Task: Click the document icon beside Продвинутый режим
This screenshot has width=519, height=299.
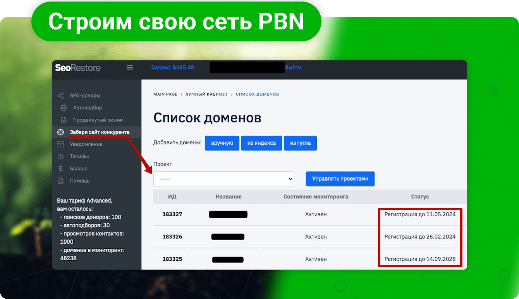Action: 64,120
